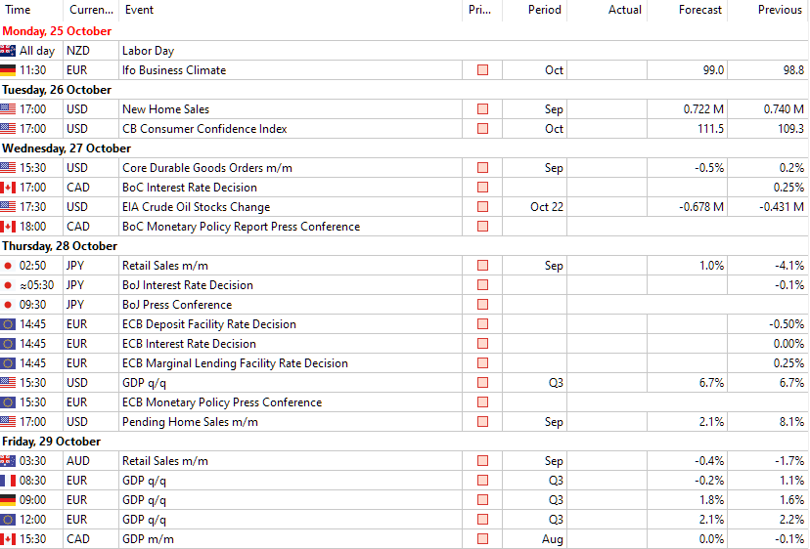Click priority marker for BoC Interest Rate Decision
The width and height of the screenshot is (810, 549).
[482, 188]
